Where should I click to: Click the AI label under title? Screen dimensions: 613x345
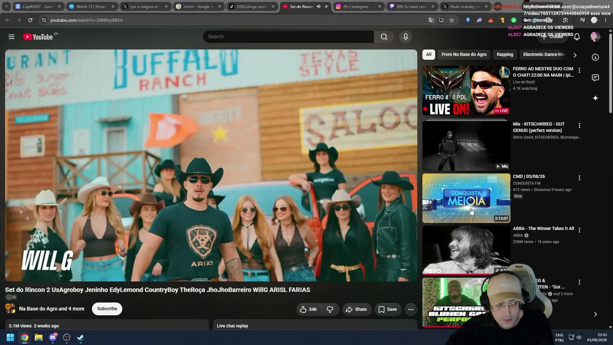(x=11, y=297)
